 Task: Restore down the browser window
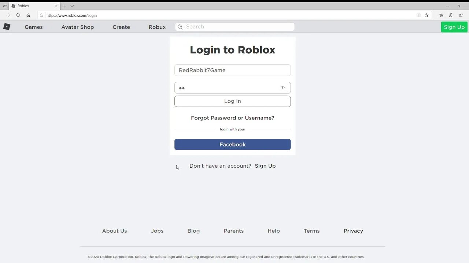(459, 6)
